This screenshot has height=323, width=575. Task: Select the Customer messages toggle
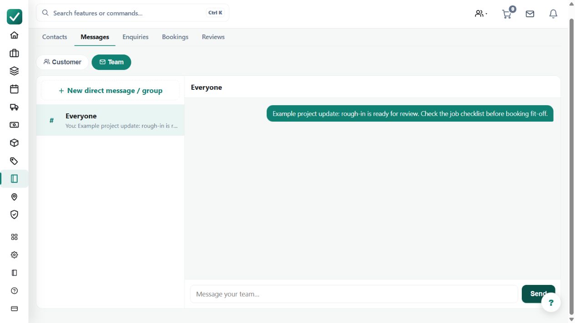point(62,62)
